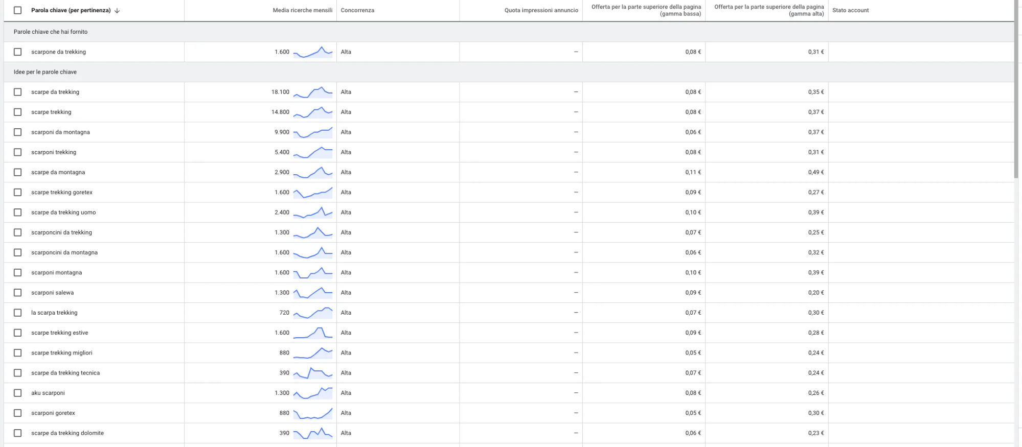Open the scarponi trekking trend sparkline
Screen dimensions: 1022x447
(x=313, y=152)
